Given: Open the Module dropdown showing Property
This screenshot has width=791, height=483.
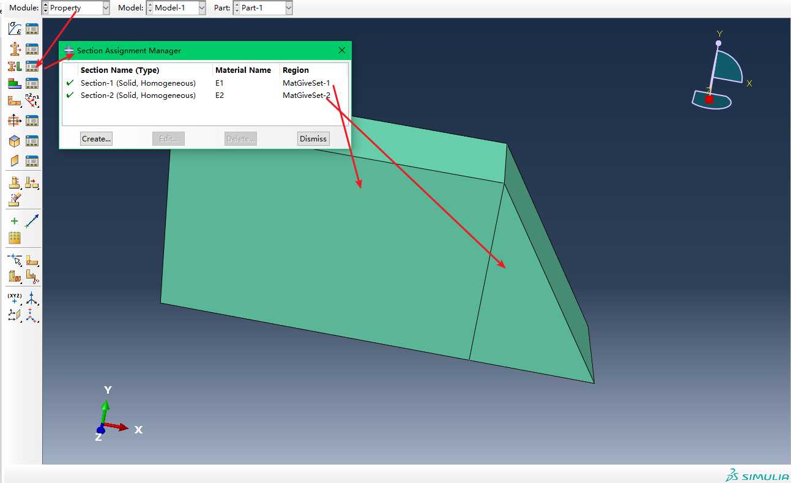Looking at the screenshot, I should (105, 8).
